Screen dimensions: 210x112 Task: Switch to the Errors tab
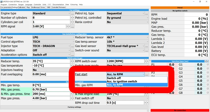[x=43, y=8]
